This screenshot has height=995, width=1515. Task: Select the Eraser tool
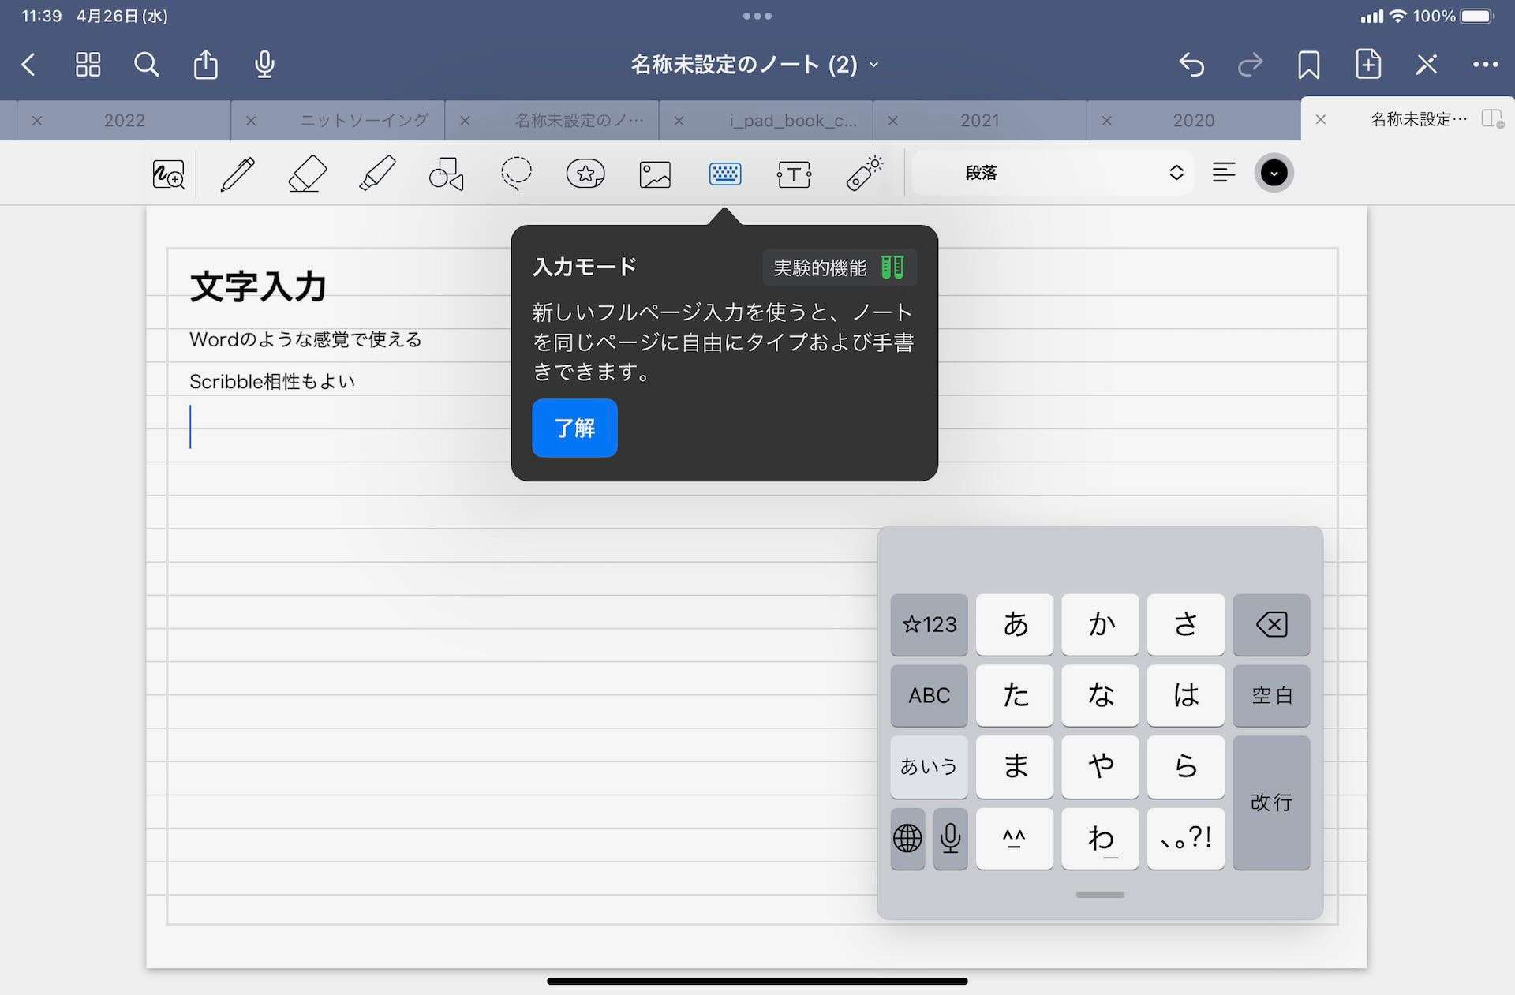[x=307, y=174]
